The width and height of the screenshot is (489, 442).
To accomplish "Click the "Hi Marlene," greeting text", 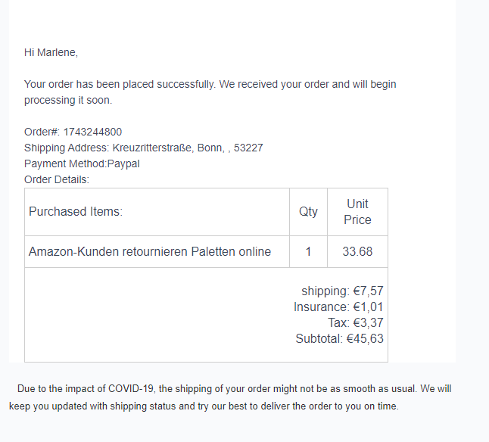I will tap(51, 52).
